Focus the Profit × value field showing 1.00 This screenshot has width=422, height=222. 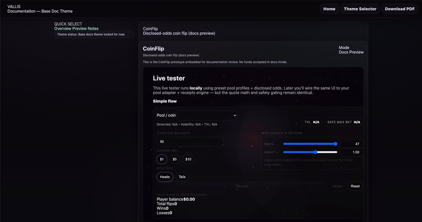[x=352, y=152]
